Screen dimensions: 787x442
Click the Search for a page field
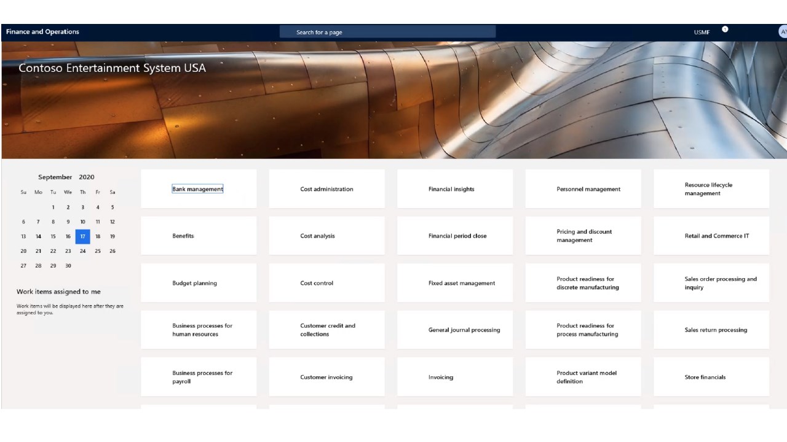pyautogui.click(x=387, y=32)
